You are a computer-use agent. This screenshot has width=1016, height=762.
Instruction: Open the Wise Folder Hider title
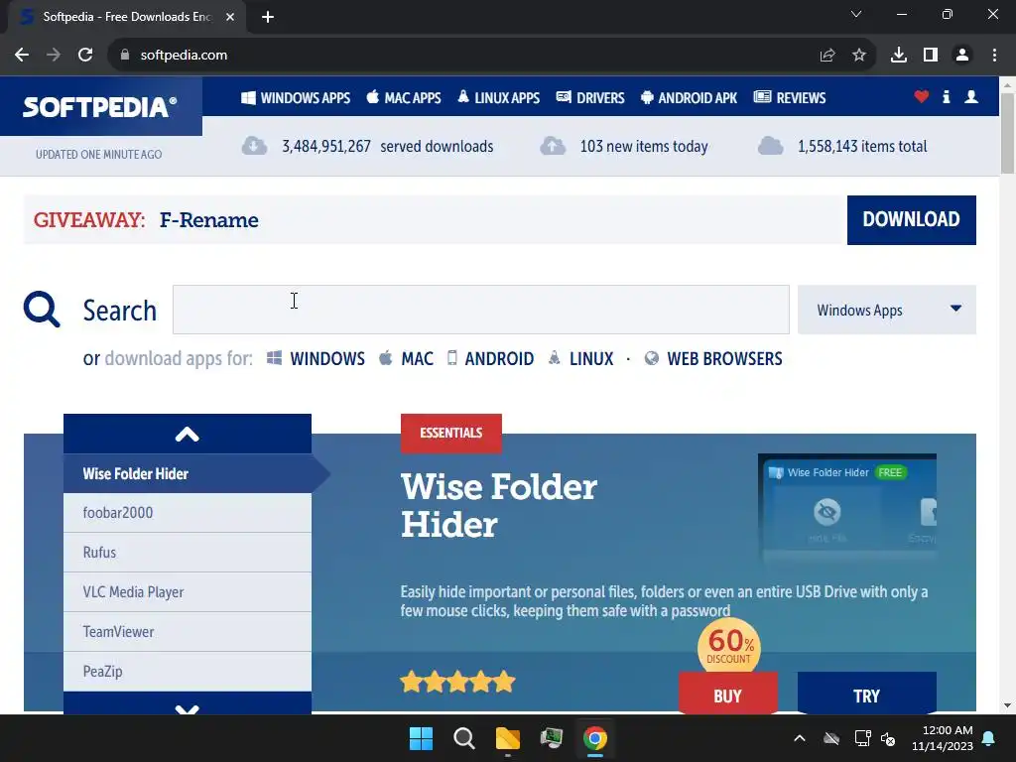point(499,505)
